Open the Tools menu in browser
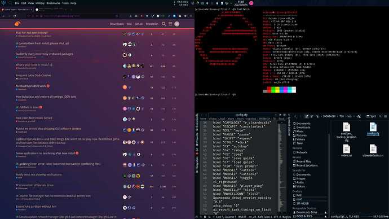 click(x=65, y=3)
